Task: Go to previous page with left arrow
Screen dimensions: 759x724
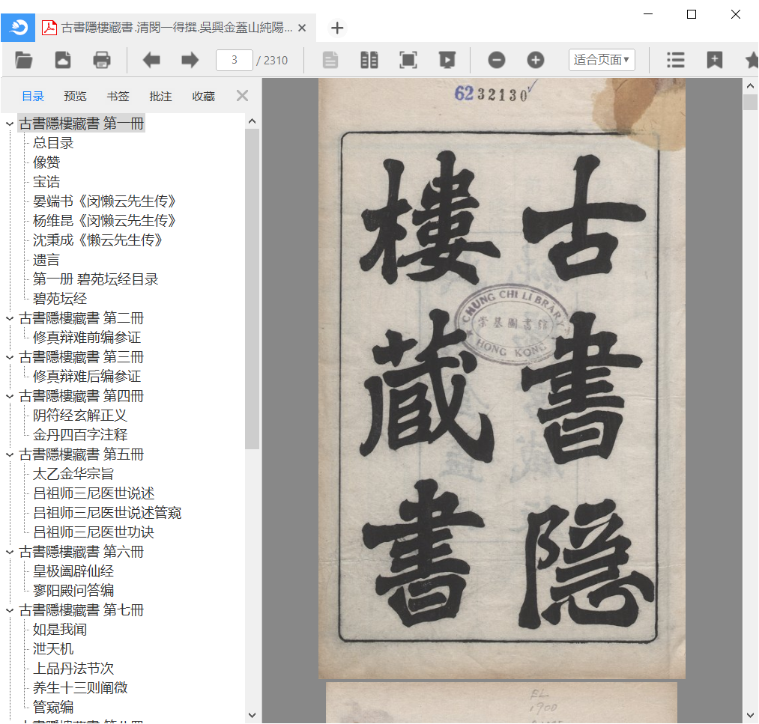Action: [152, 60]
